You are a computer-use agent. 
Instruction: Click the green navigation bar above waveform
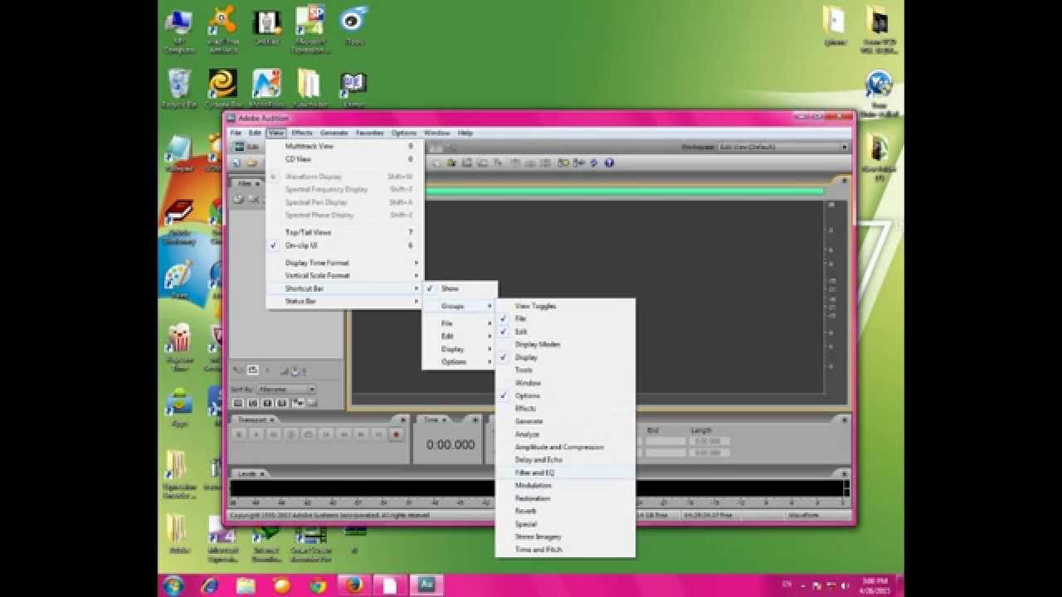(x=626, y=191)
